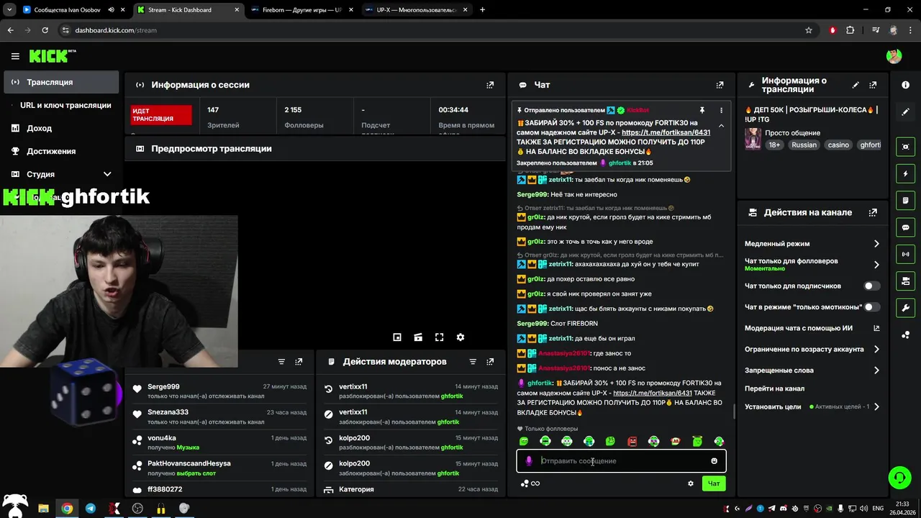921x518 pixels.
Task: Open preview in mini player
Action: point(397,337)
